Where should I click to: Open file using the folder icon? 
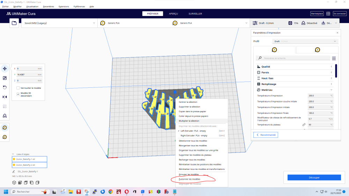click(x=14, y=23)
